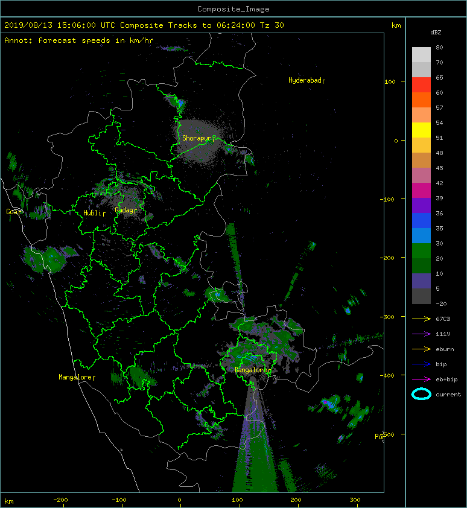Pick the light blue swatch below label 35
467x508 pixels.
coord(421,235)
